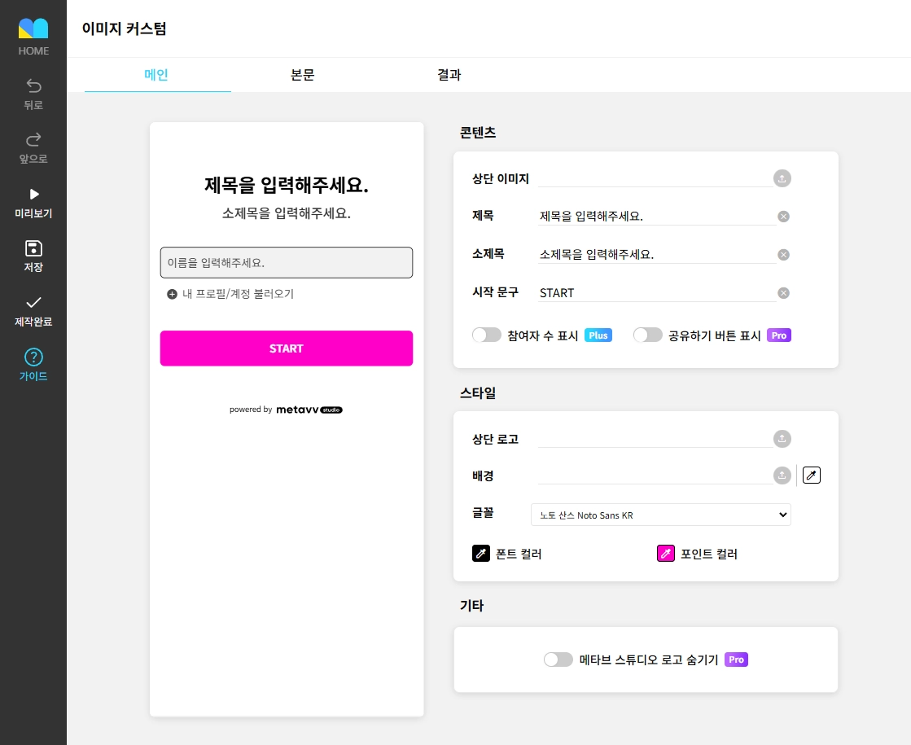Save using the 저장 disk icon
911x745 pixels.
[x=33, y=248]
